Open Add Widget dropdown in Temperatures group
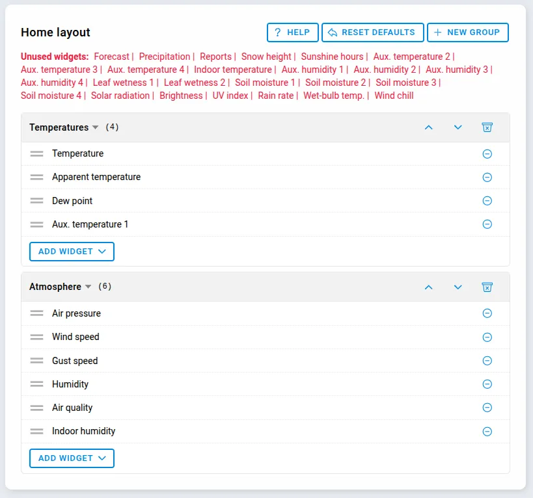Viewport: 533px width, 498px height. coord(72,252)
